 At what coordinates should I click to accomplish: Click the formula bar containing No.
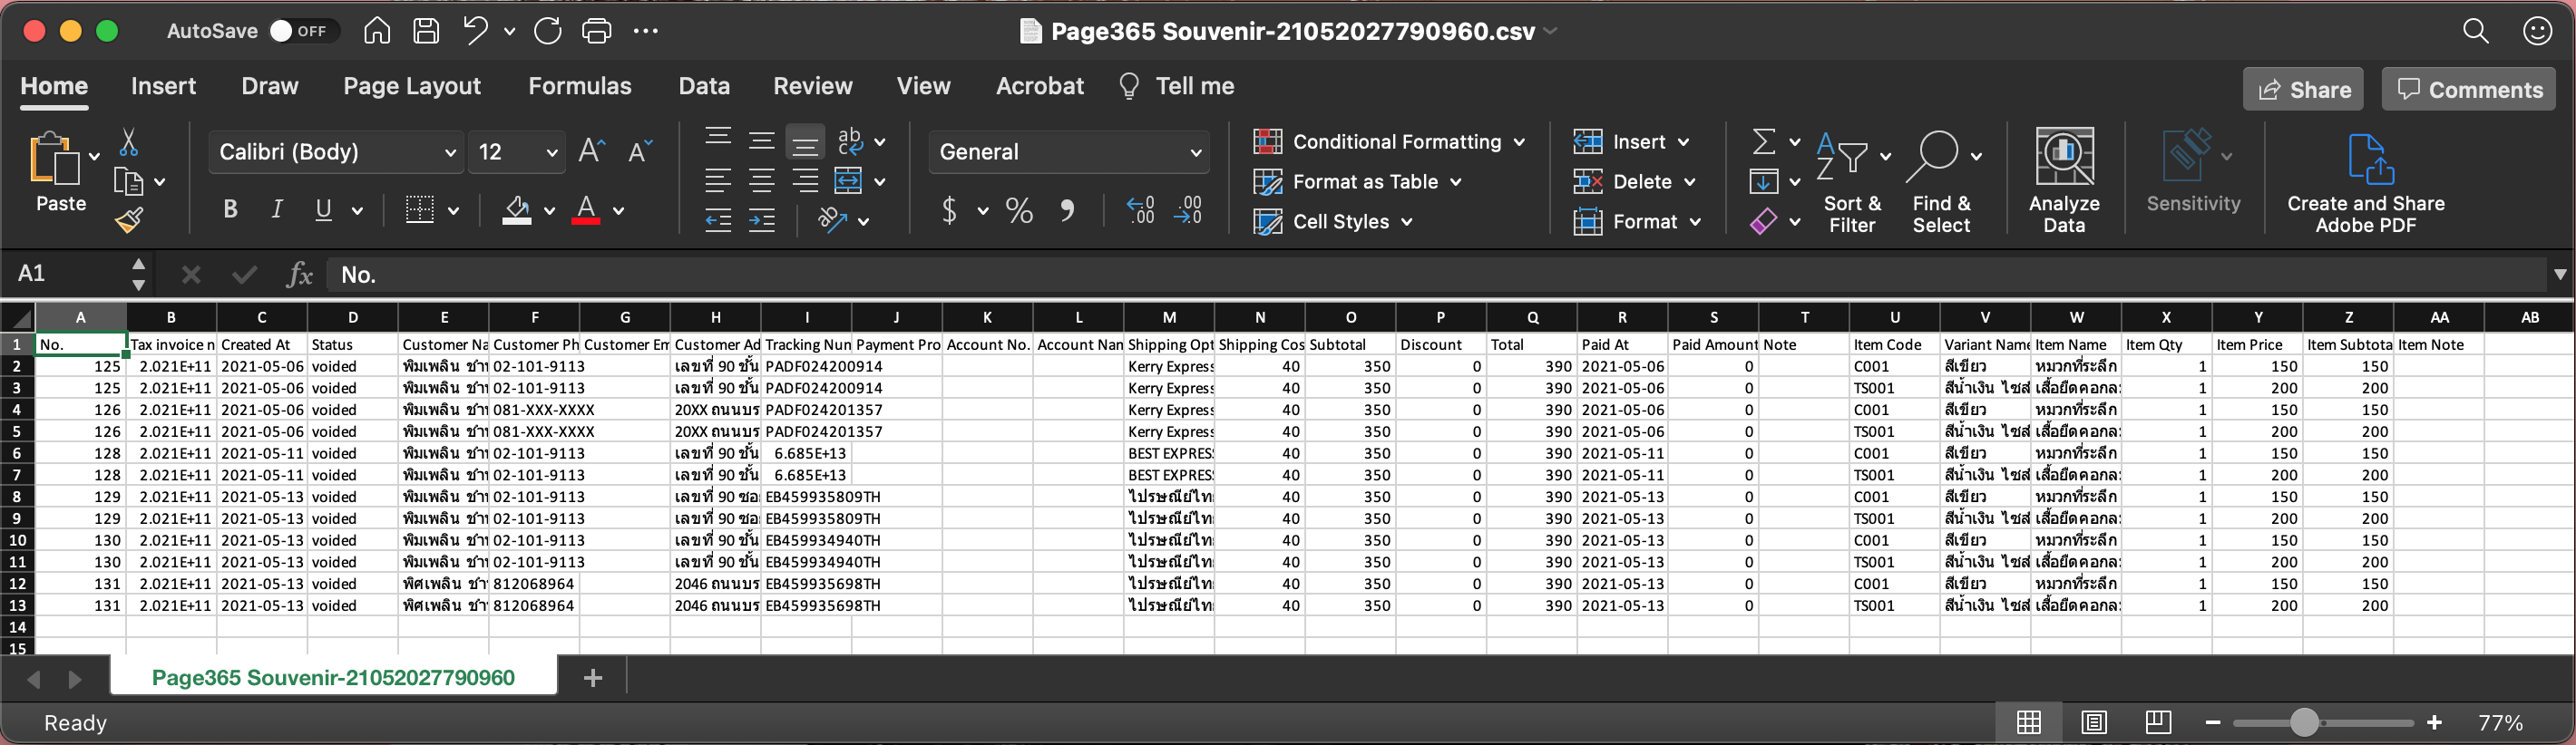(x=1438, y=275)
